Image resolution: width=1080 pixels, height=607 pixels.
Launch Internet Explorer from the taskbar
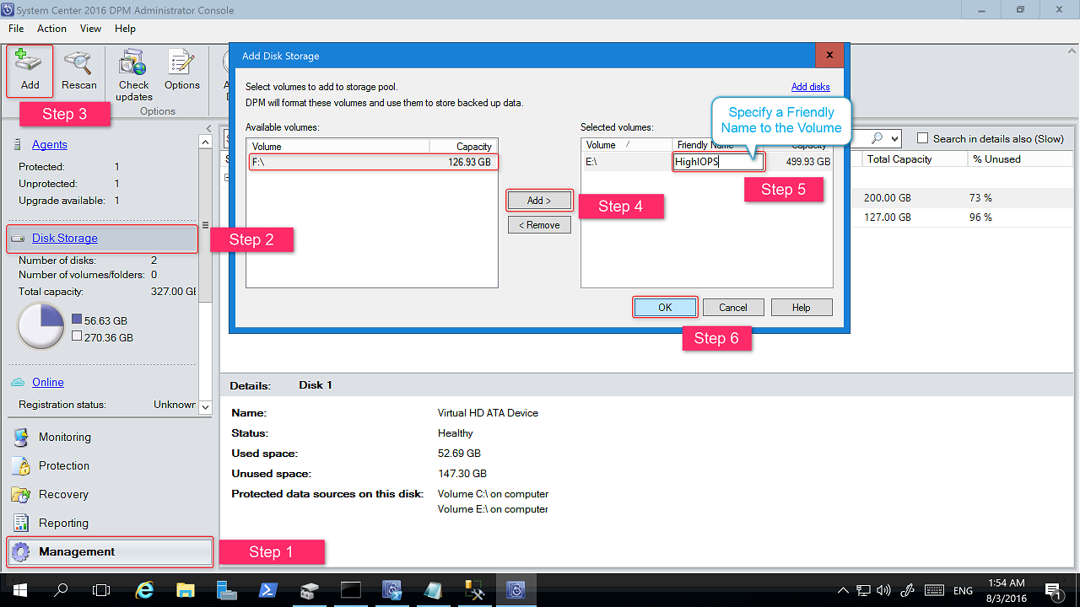[x=143, y=589]
